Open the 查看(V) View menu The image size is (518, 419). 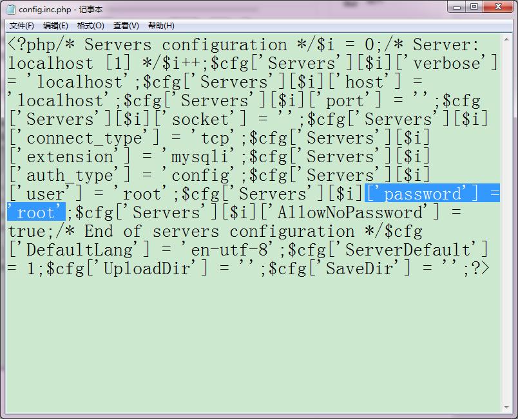click(x=126, y=26)
